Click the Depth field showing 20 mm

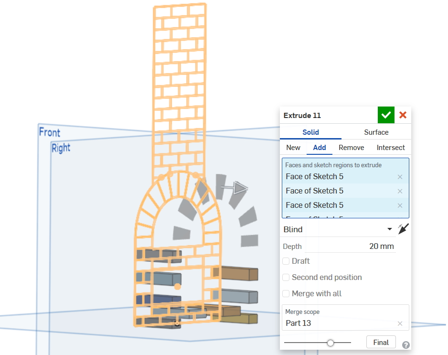click(x=350, y=247)
